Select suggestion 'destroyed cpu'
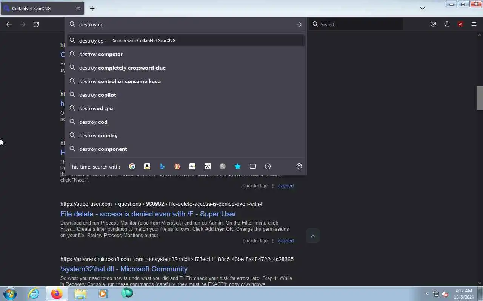483x301 pixels. (x=186, y=108)
